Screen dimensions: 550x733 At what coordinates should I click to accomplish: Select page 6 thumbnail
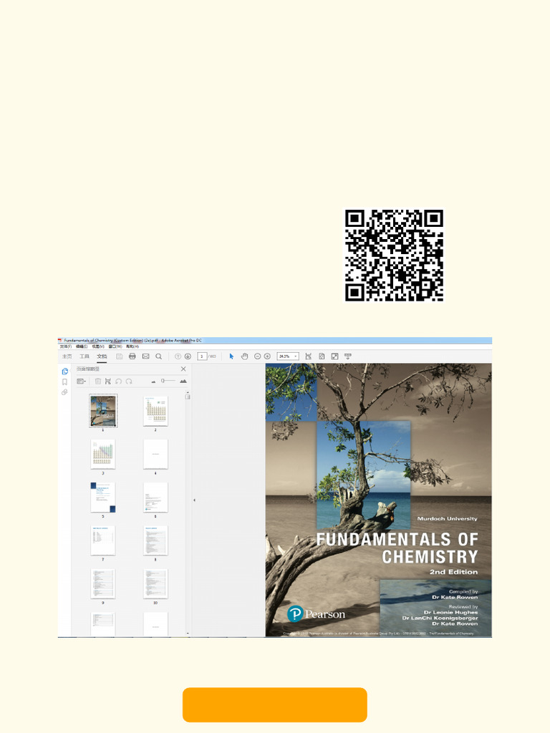pyautogui.click(x=155, y=497)
